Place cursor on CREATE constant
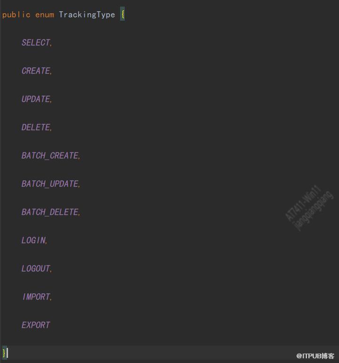339x363 pixels. click(x=35, y=71)
